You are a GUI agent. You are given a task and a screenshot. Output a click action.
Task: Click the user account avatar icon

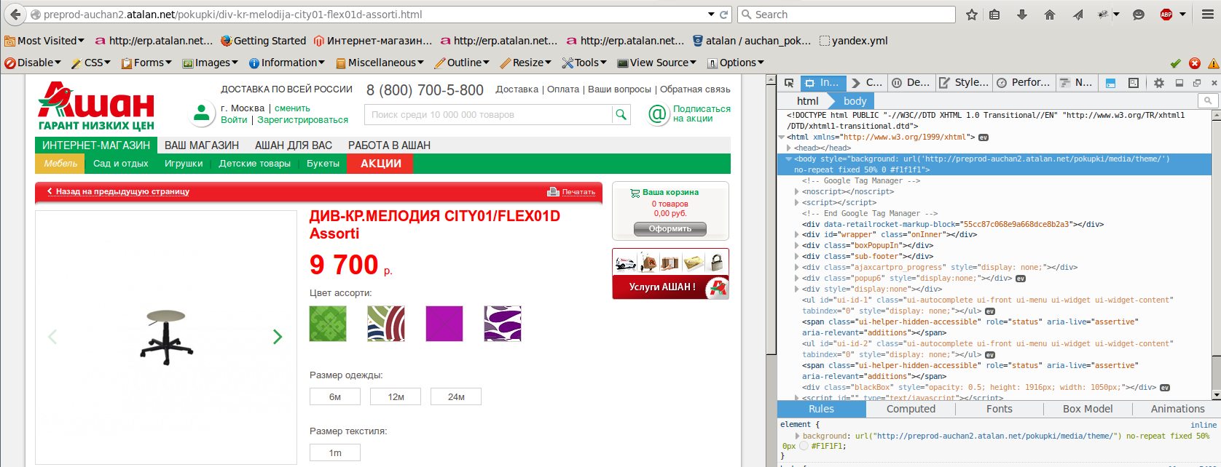coord(200,113)
